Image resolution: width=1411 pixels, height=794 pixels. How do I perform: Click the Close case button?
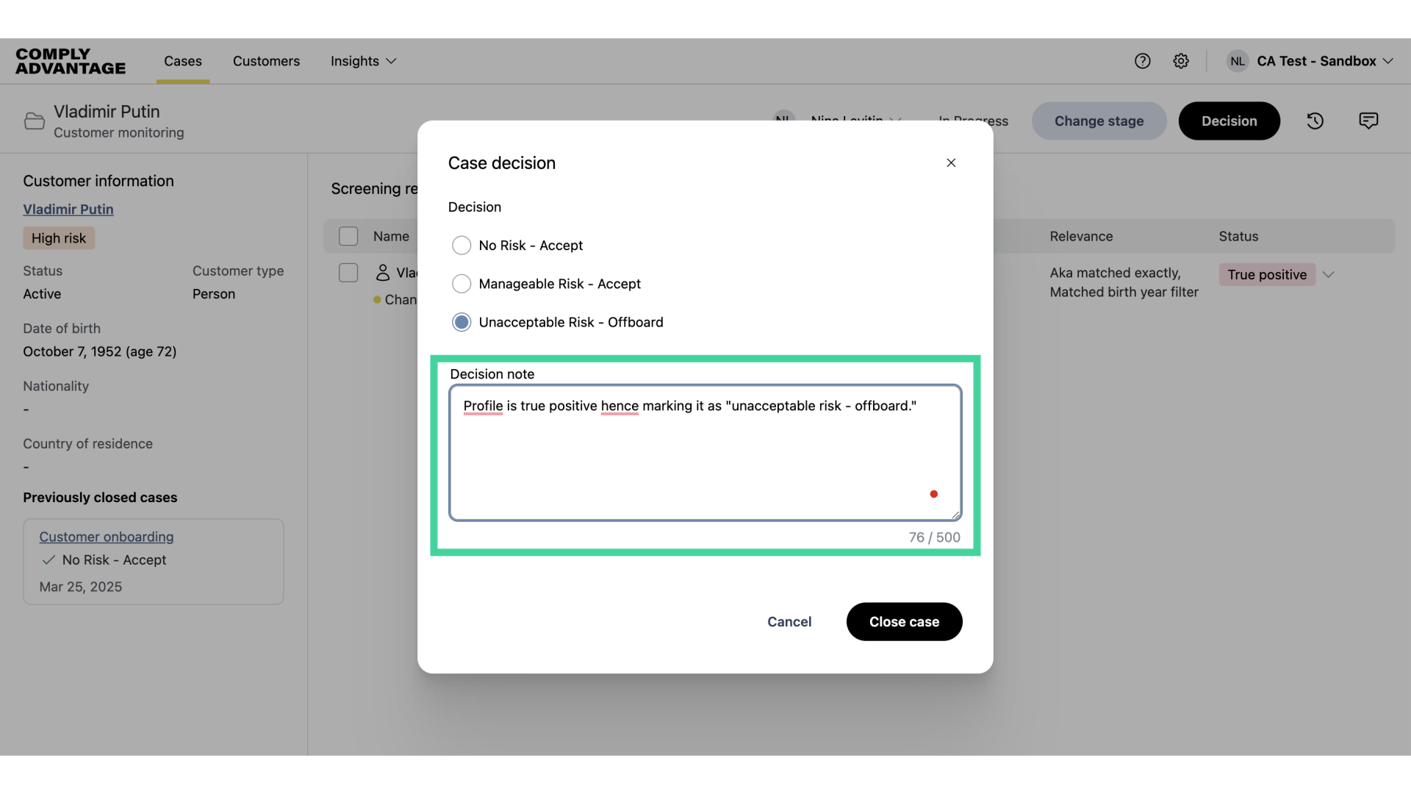pyautogui.click(x=904, y=621)
